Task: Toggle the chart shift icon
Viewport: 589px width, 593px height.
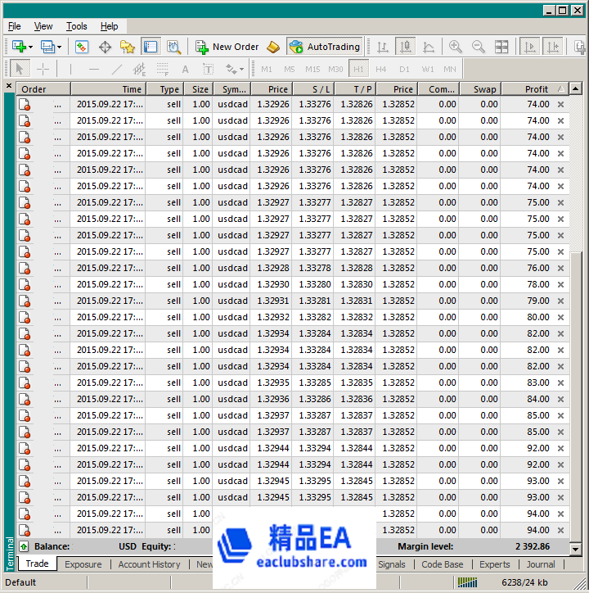Action: click(x=553, y=47)
